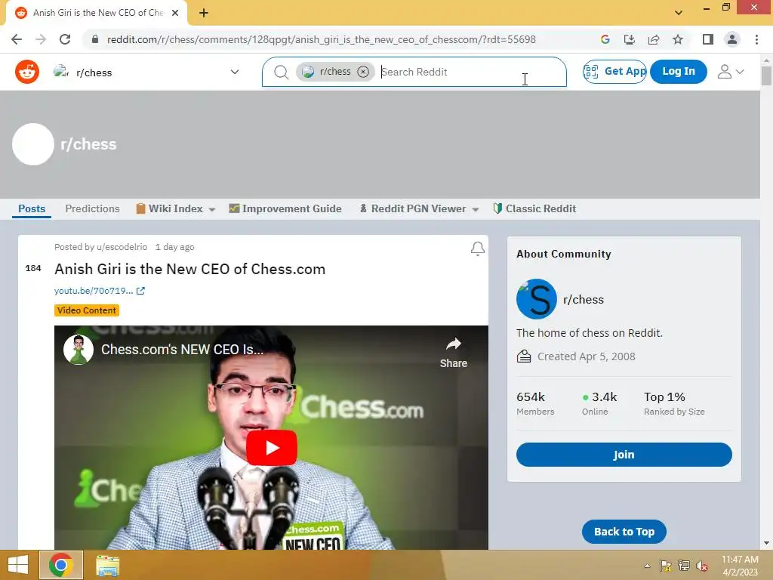Click the scrollbar down arrow
Viewport: 773px width, 580px height.
(766, 543)
